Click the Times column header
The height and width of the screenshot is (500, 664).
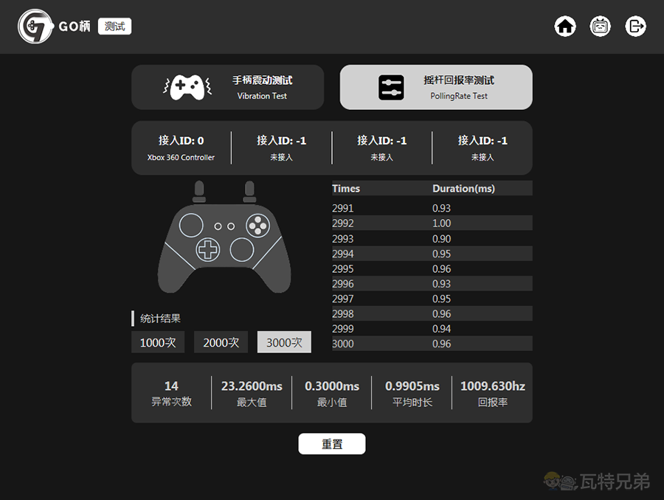[346, 188]
